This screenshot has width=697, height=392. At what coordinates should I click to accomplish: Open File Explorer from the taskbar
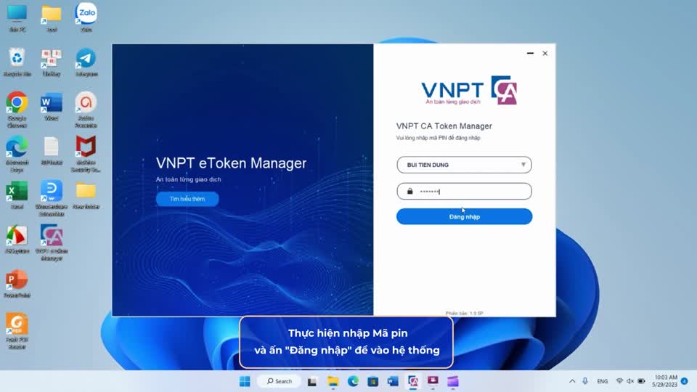pos(333,381)
